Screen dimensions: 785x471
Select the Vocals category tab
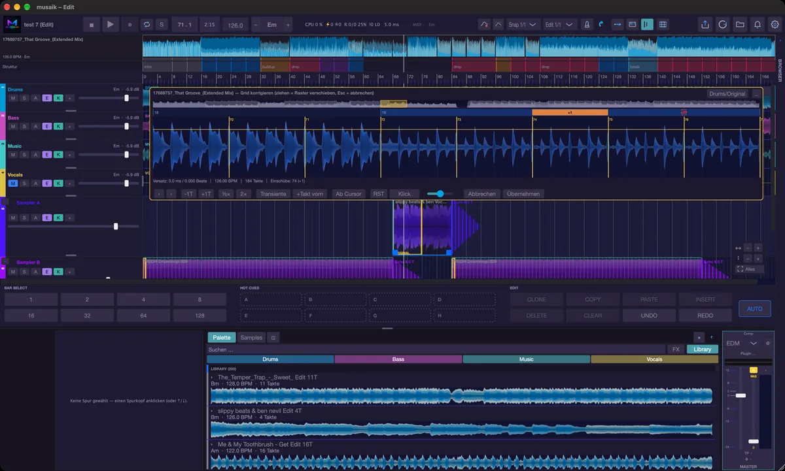point(654,359)
